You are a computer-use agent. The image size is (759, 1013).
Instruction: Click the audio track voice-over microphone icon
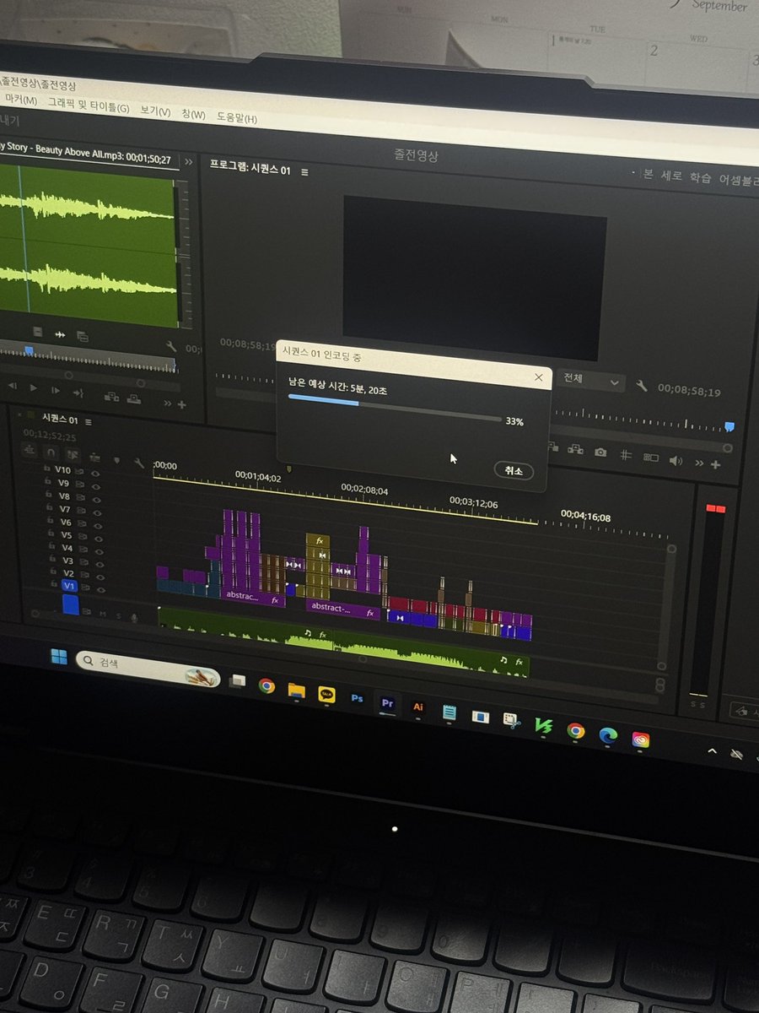click(x=133, y=619)
